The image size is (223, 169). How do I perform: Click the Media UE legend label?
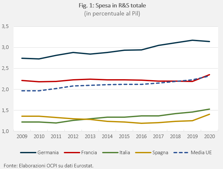tap(201, 153)
